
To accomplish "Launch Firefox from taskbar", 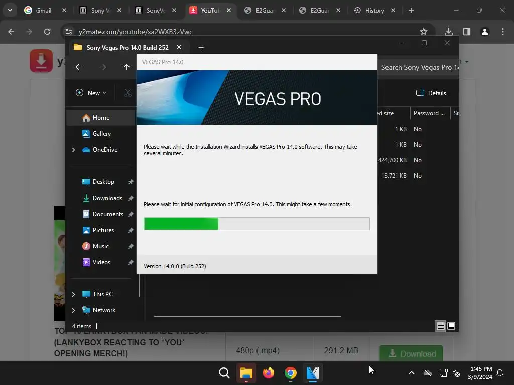I will pyautogui.click(x=269, y=373).
